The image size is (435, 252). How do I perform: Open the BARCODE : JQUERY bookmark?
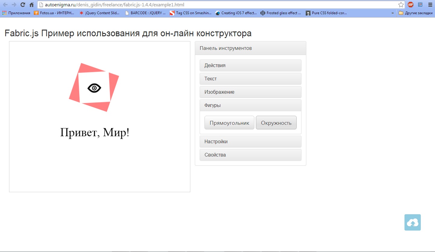point(145,13)
